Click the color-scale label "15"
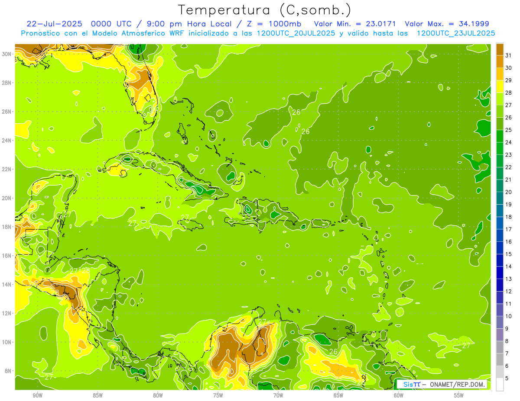 click(x=509, y=254)
